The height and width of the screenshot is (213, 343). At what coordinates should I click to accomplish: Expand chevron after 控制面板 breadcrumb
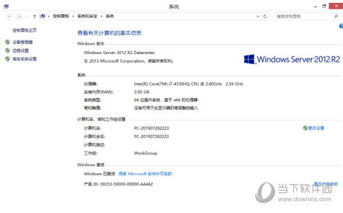pyautogui.click(x=73, y=17)
